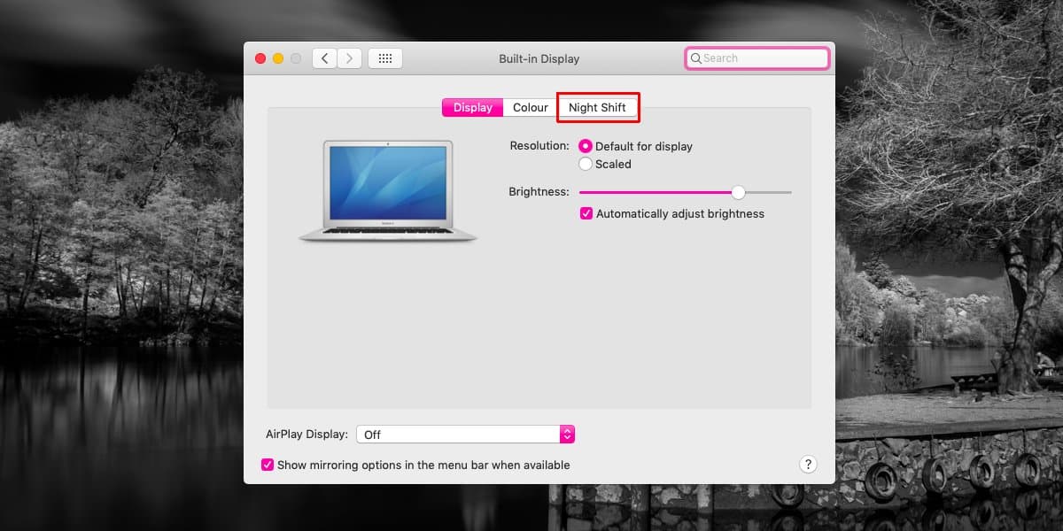Open the Night Shift tab
This screenshot has width=1063, height=531.
click(x=597, y=107)
